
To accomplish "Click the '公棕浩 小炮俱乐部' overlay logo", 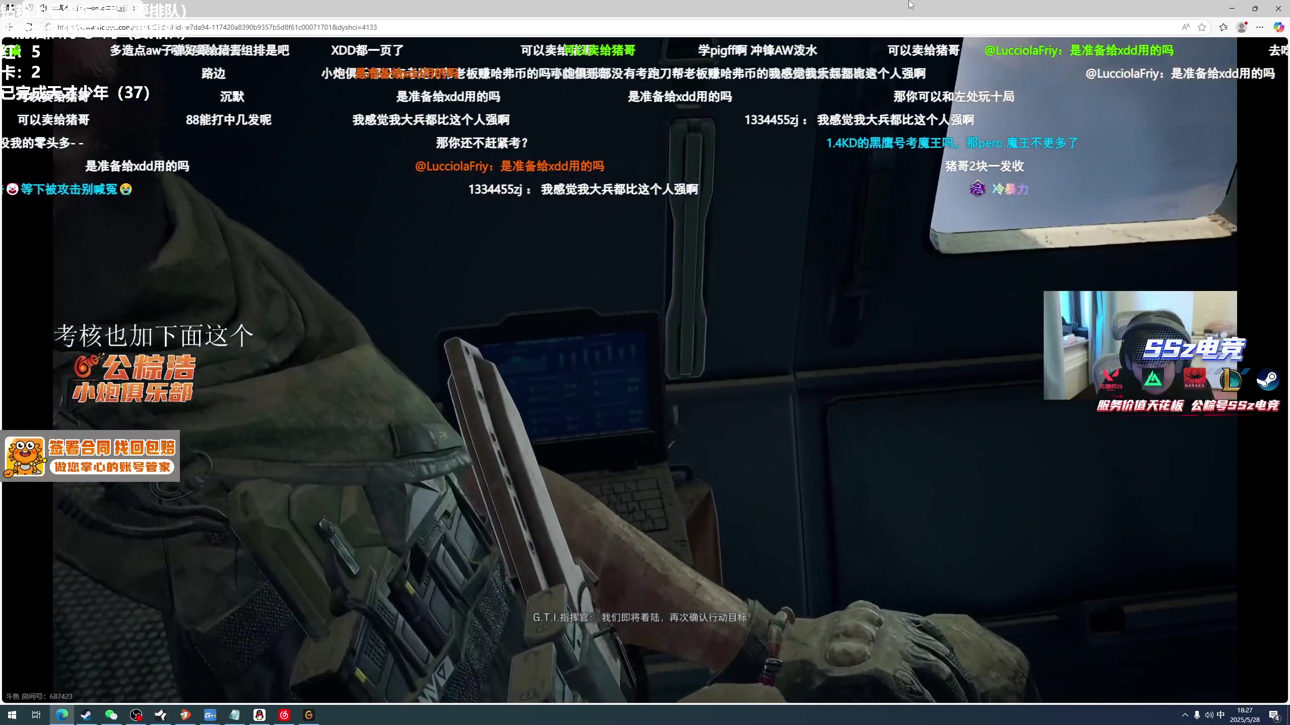I will 134,377.
